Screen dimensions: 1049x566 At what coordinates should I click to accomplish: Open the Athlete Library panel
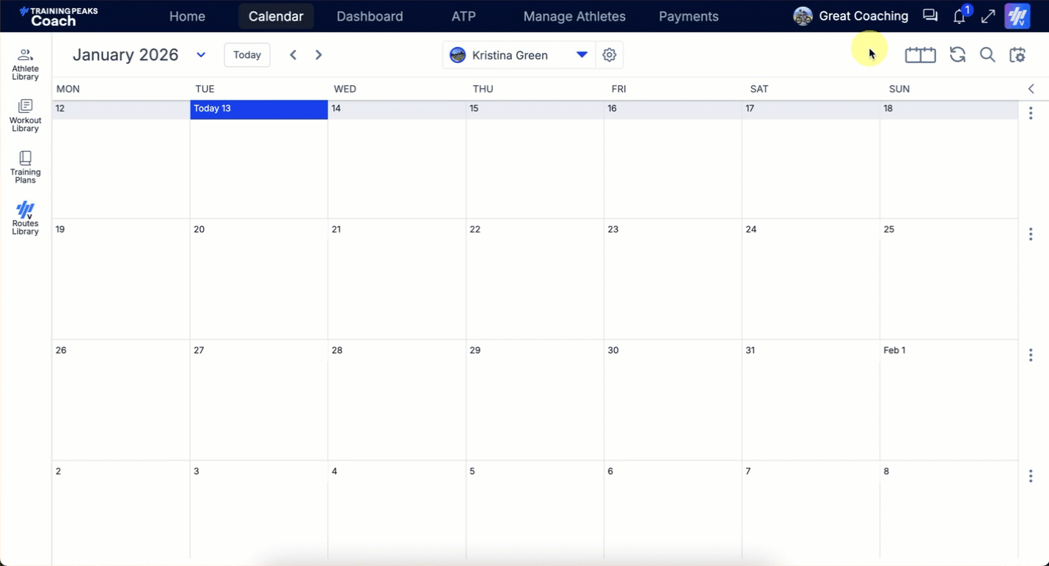(x=25, y=64)
